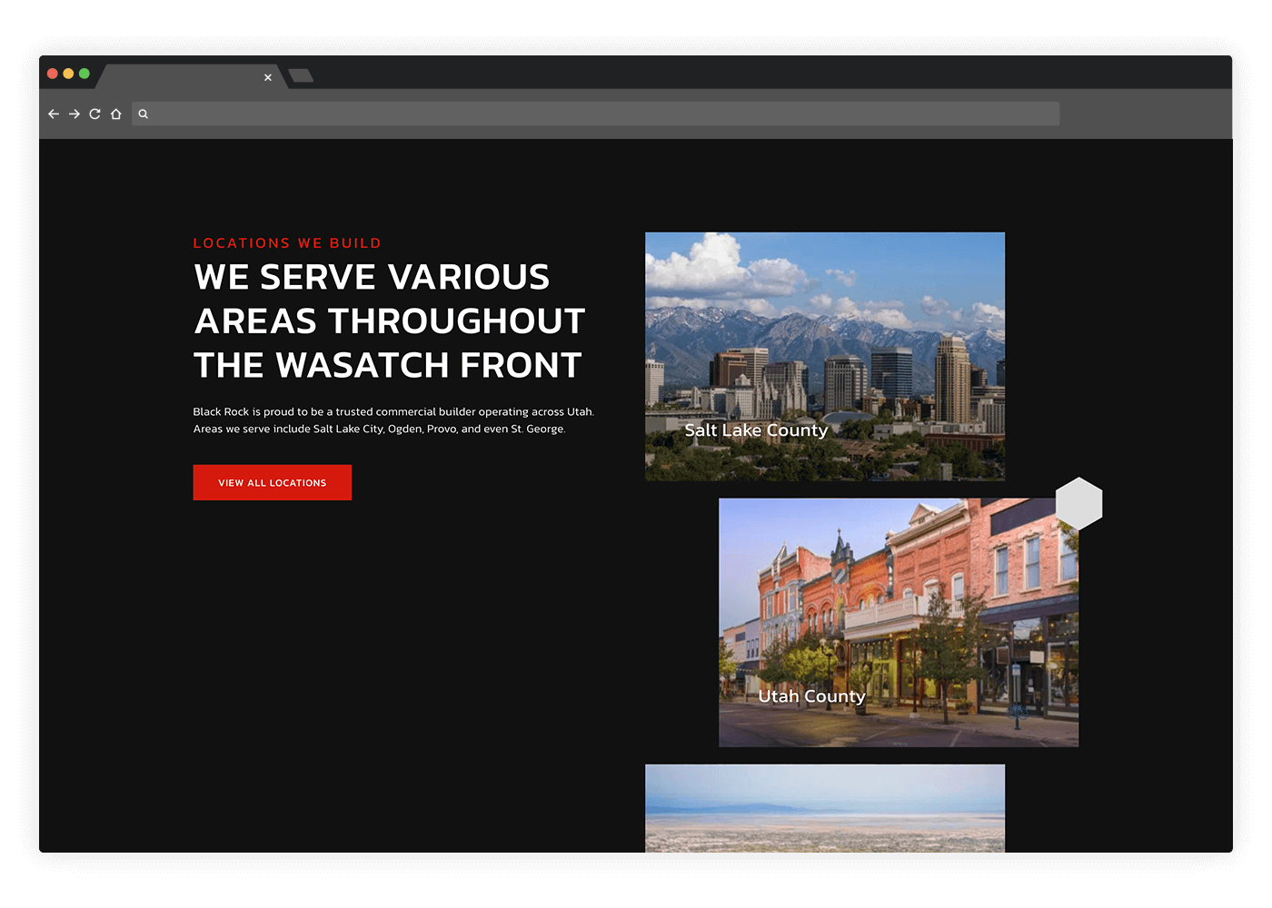The image size is (1272, 908).
Task: Click the 'Black Rock is proud' paragraph
Action: click(x=393, y=420)
